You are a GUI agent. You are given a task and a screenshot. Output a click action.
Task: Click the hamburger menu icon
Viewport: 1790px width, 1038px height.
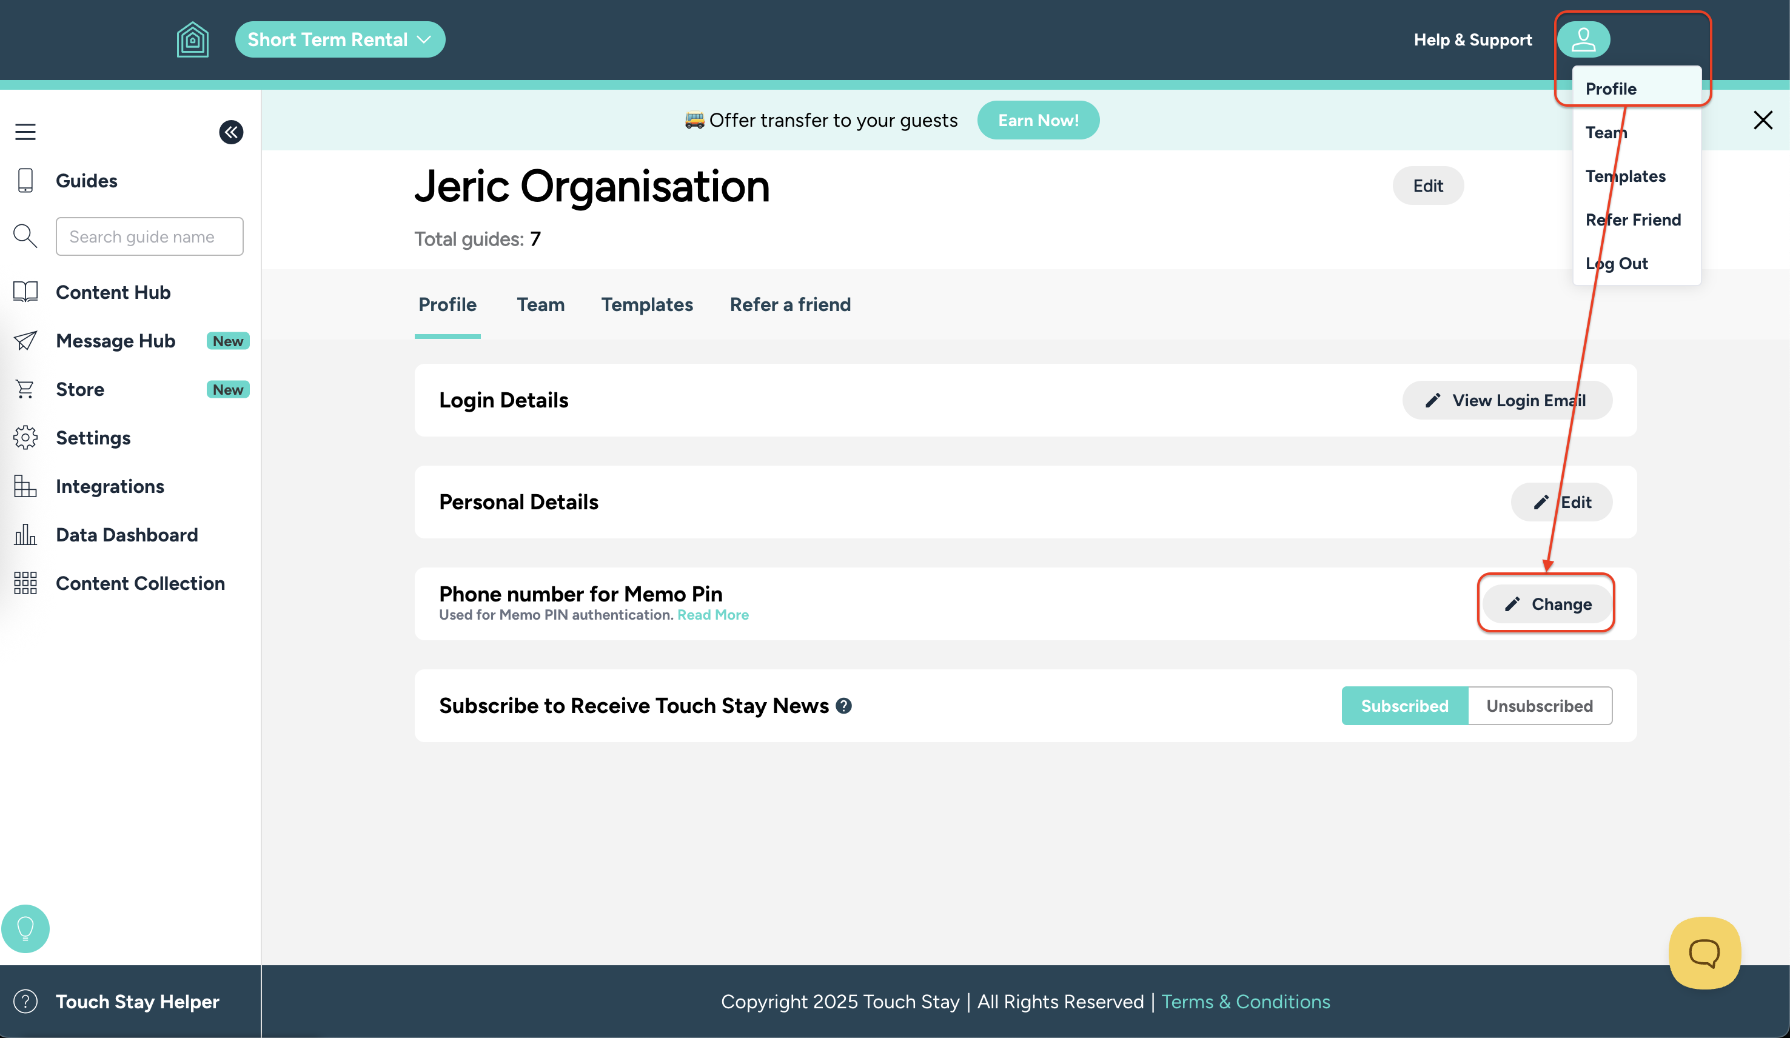(25, 132)
